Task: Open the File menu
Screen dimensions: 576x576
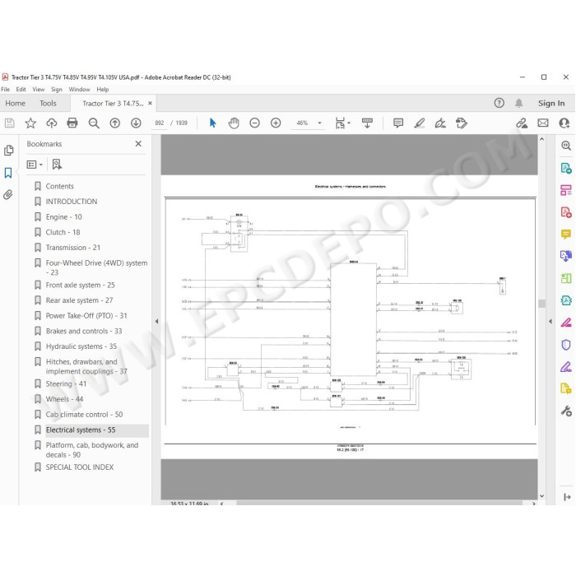Action: point(5,89)
